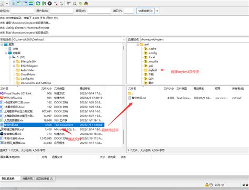Click the password input field
This screenshot has width=249, height=190.
(99, 11)
